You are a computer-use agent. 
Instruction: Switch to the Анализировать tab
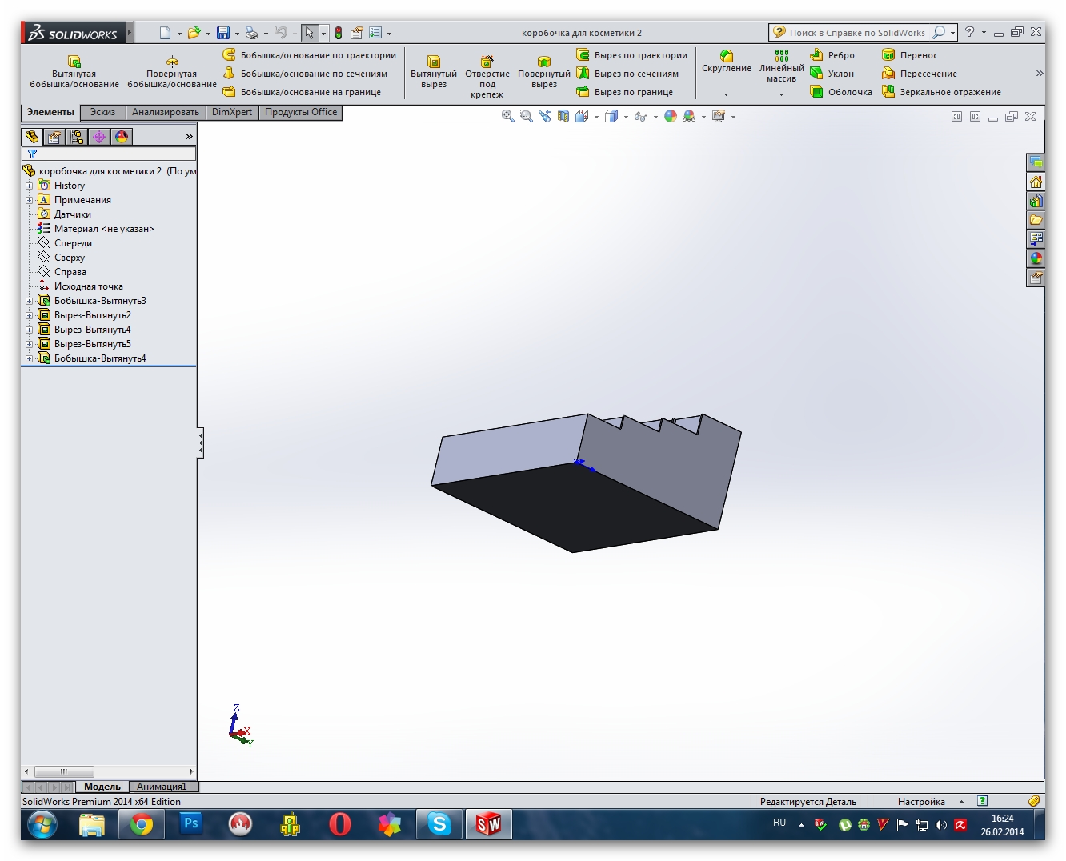tap(166, 113)
